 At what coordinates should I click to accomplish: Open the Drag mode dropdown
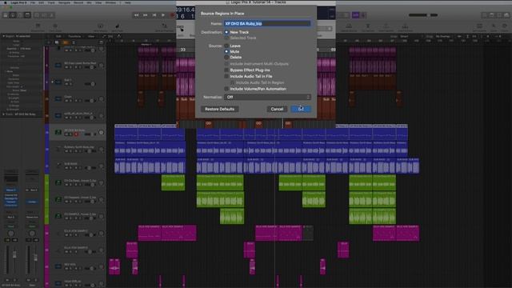point(445,36)
